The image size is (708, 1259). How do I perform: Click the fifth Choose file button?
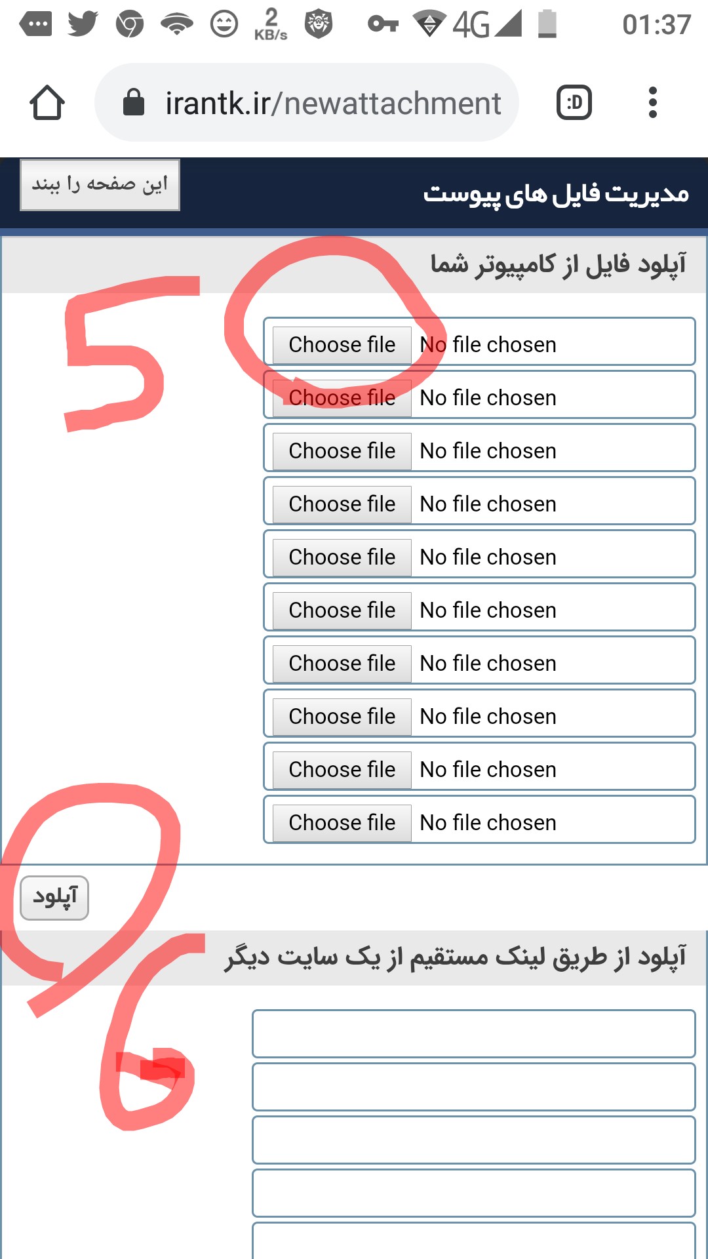coord(342,557)
